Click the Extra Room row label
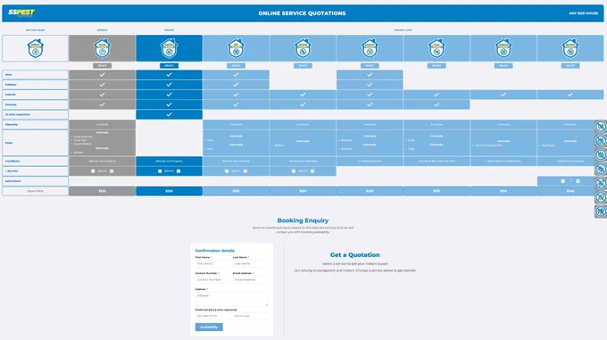Viewport: 607px width, 340px height. point(35,181)
